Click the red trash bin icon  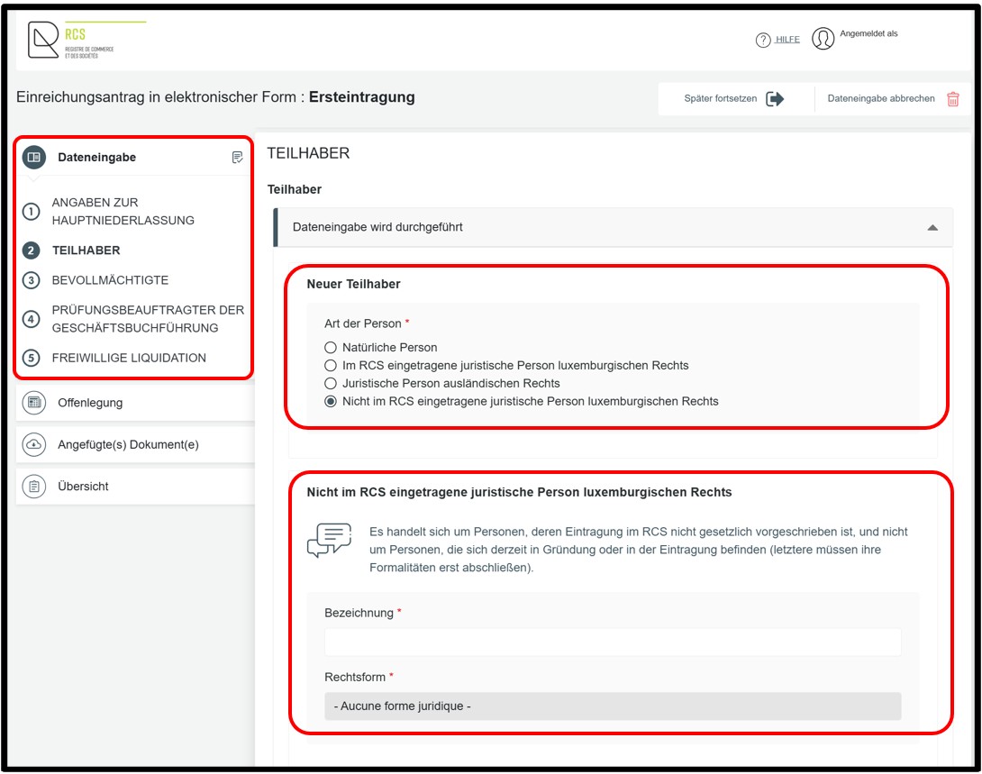pos(952,99)
